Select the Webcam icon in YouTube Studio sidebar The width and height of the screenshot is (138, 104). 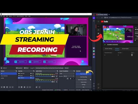coord(98,30)
